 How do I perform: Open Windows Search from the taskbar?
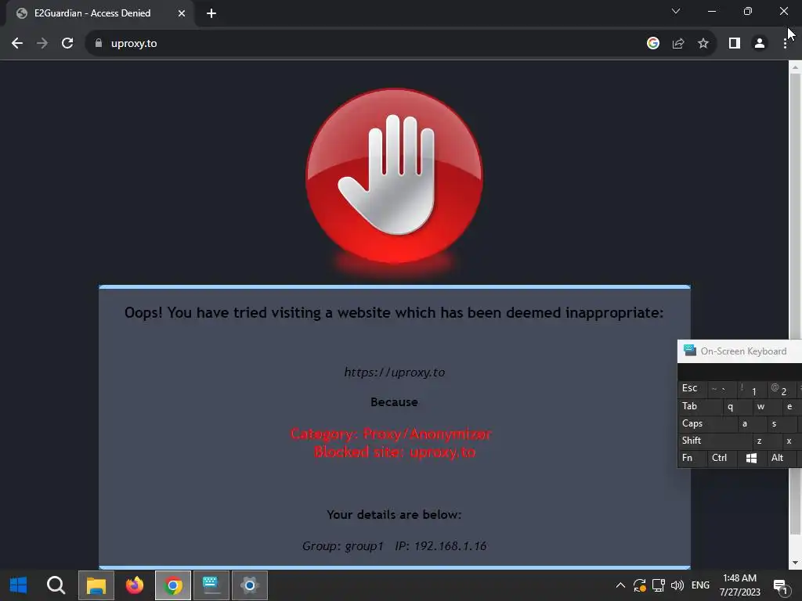click(56, 585)
